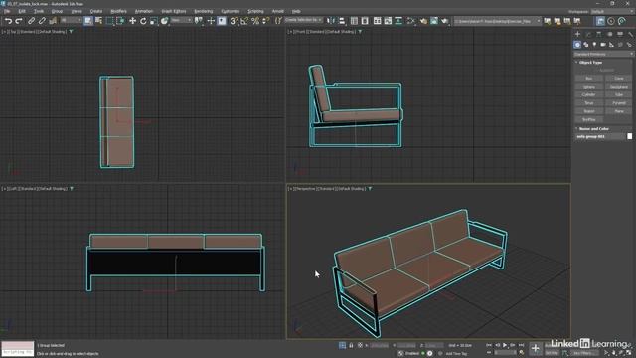Click the Box primitive button
The image size is (636, 358).
[x=588, y=78]
